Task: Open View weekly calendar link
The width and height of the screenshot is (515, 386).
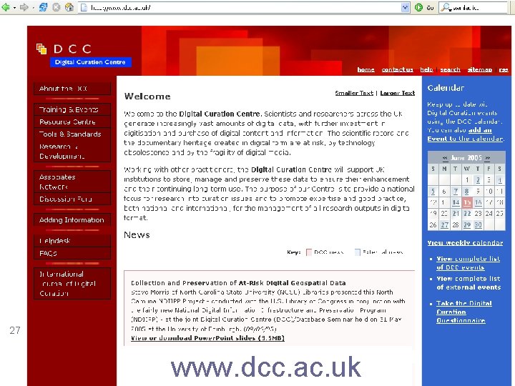Action: pos(465,243)
